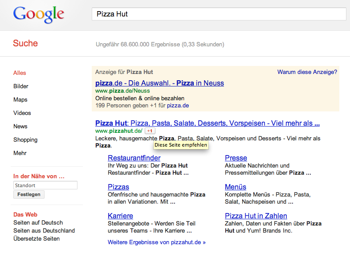The width and height of the screenshot is (350, 254).
Task: Open Shopping results
Action: pos(25,140)
